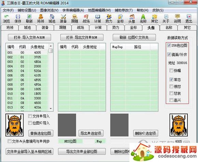Open the 装备 equipment toolbar icon

(x=63, y=19)
